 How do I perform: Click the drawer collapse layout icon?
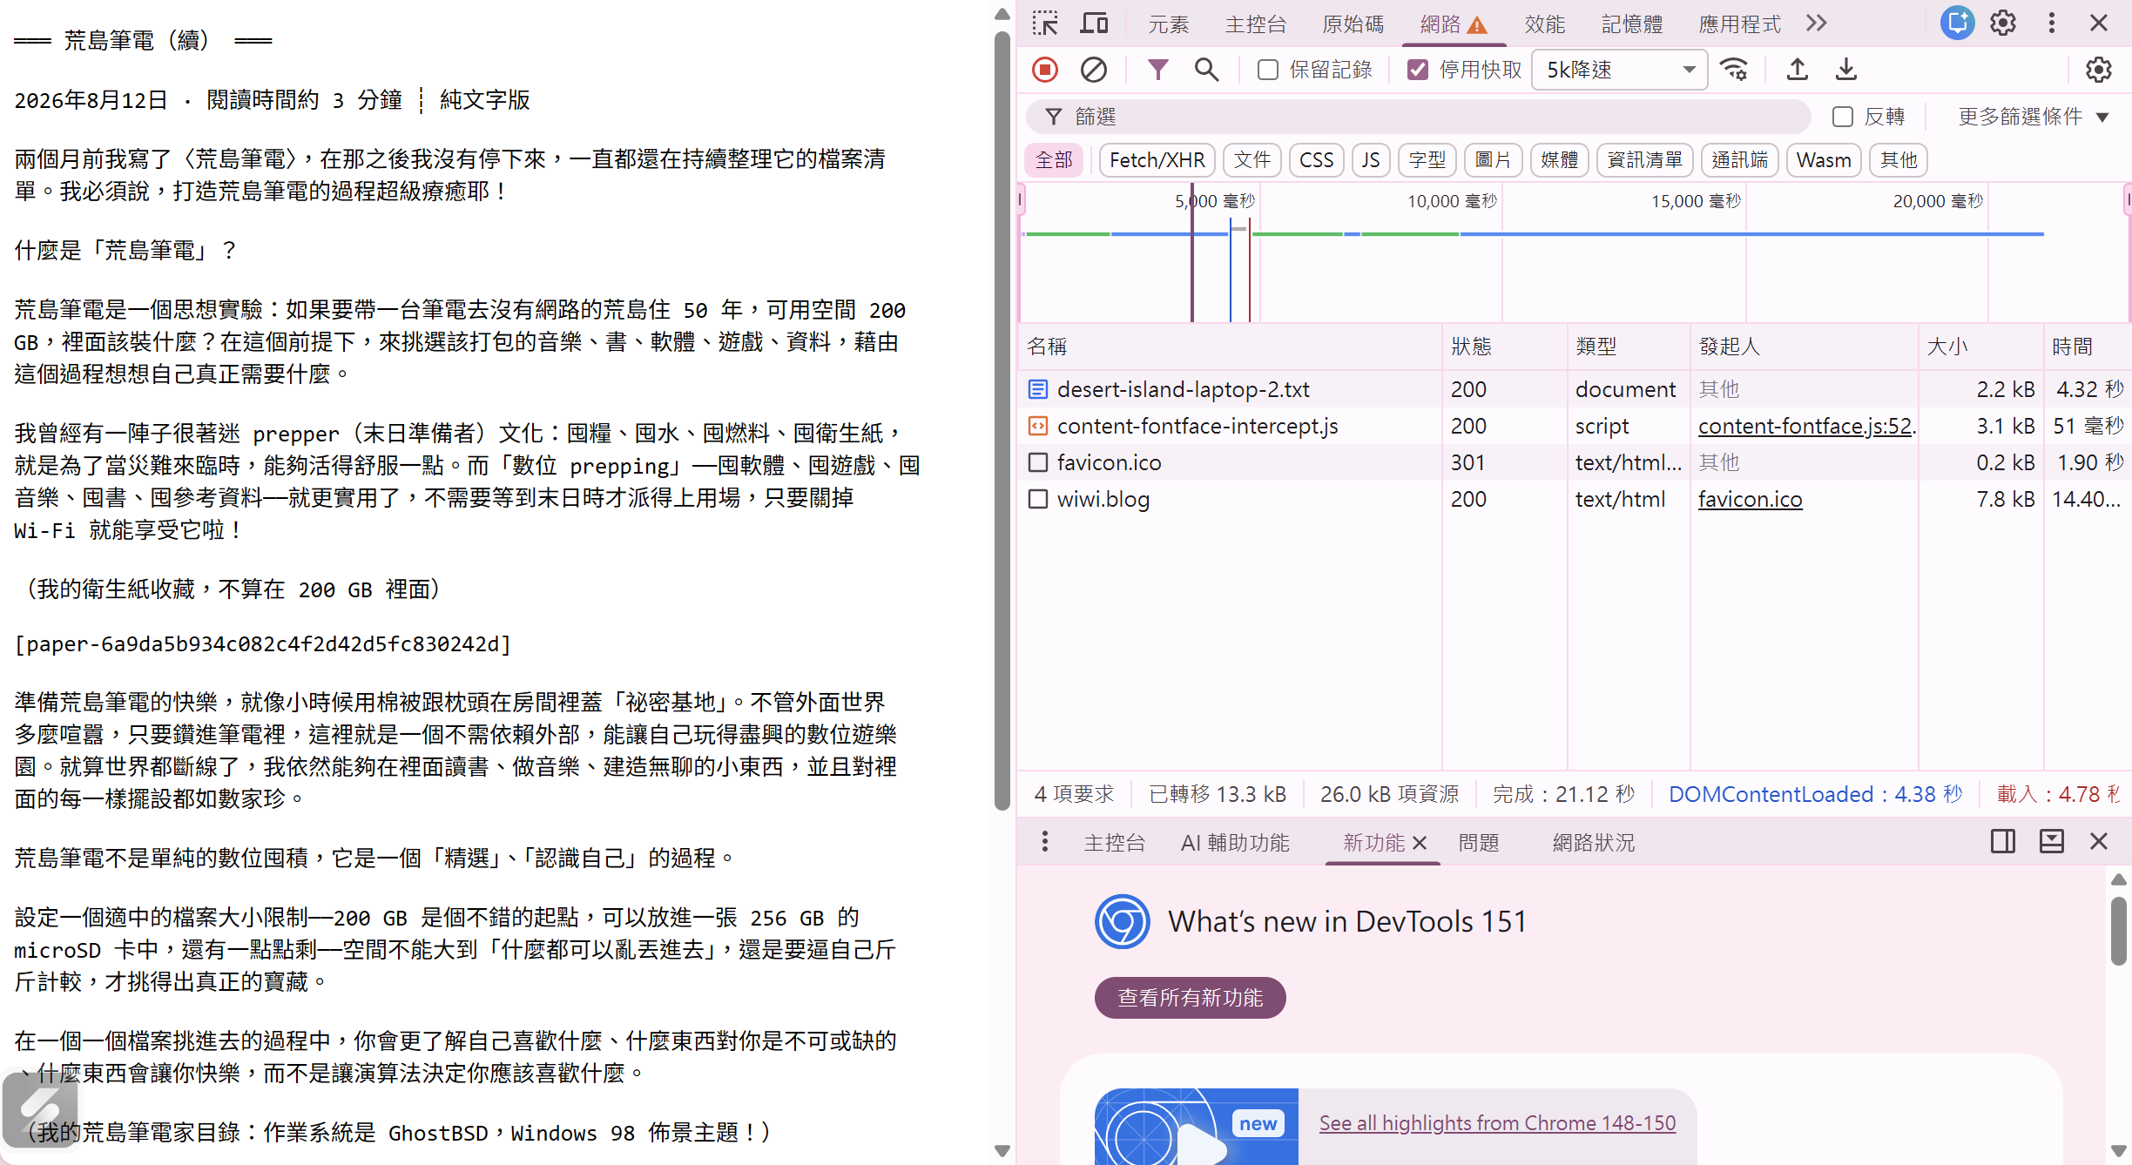click(2052, 842)
